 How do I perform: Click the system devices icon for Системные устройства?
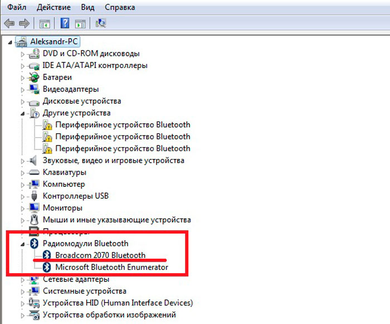(x=34, y=291)
